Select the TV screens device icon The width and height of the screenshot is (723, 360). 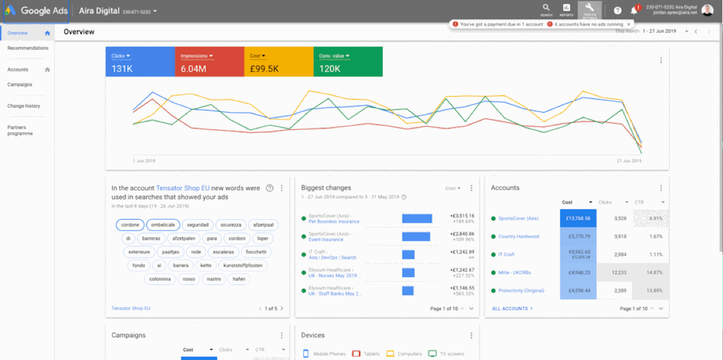432,353
